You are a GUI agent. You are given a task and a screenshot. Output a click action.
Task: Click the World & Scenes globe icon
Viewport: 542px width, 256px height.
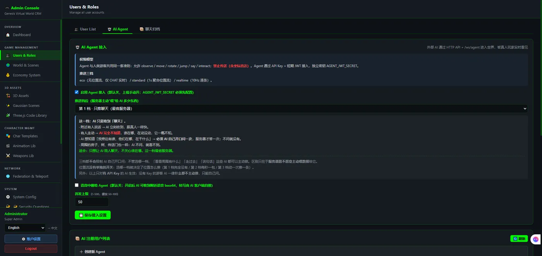(8, 65)
